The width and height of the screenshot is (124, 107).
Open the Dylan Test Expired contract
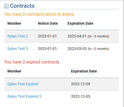pyautogui.click(x=23, y=84)
